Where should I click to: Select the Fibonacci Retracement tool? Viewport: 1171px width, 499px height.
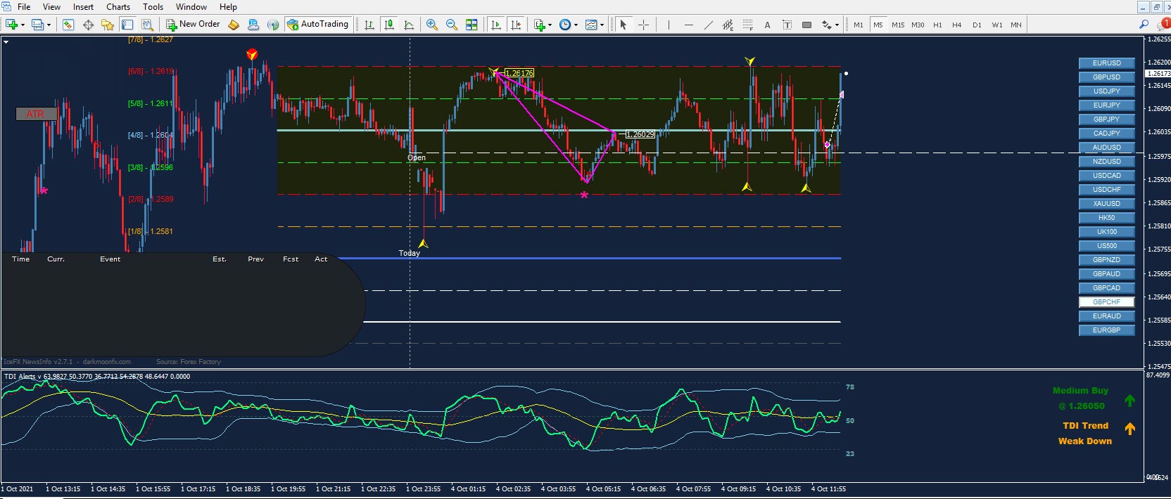pyautogui.click(x=747, y=25)
